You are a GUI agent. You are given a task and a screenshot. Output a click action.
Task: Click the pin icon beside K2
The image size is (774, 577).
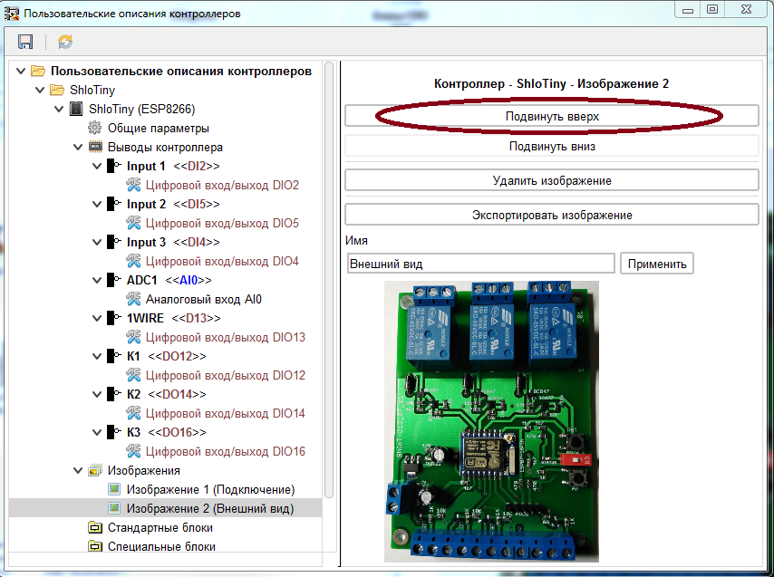coord(114,394)
